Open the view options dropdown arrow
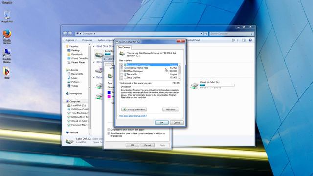This screenshot has width=313, height=176. point(237,40)
